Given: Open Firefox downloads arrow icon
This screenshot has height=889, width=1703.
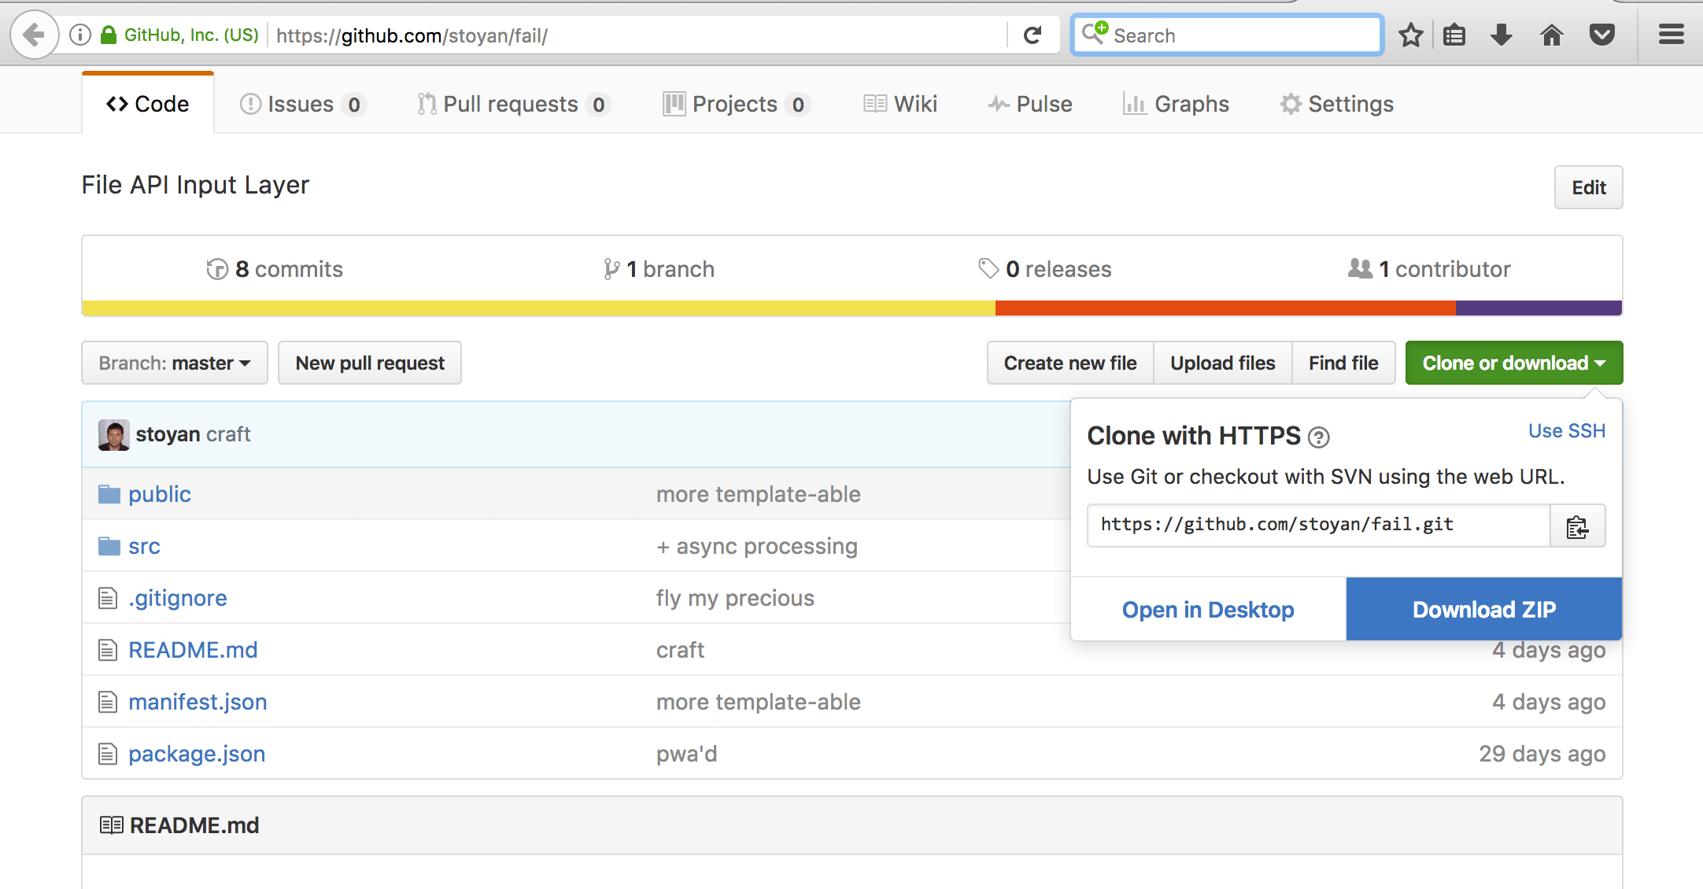Looking at the screenshot, I should (1502, 35).
